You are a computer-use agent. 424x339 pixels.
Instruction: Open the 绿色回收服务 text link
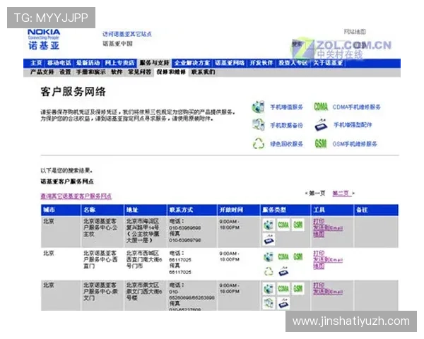286,144
